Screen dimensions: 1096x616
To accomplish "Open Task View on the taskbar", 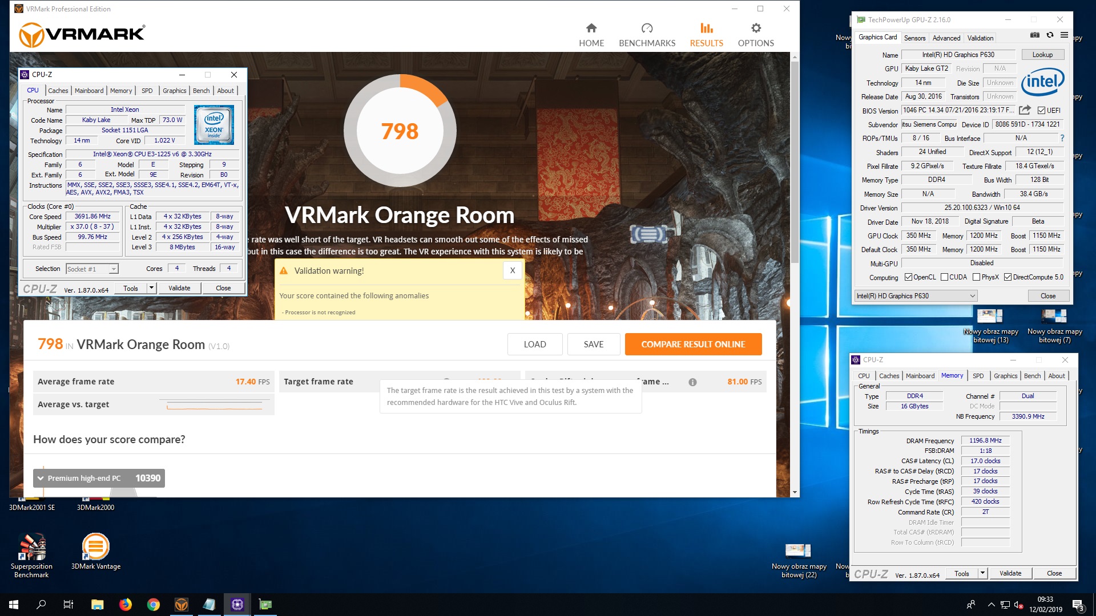I will [x=68, y=605].
